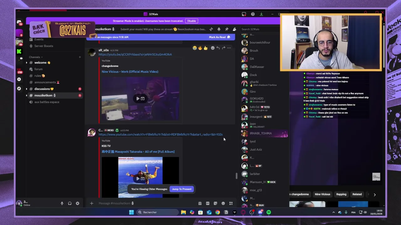The height and width of the screenshot is (225, 401).
Task: Disable Streamer Mode button
Action: click(x=191, y=21)
